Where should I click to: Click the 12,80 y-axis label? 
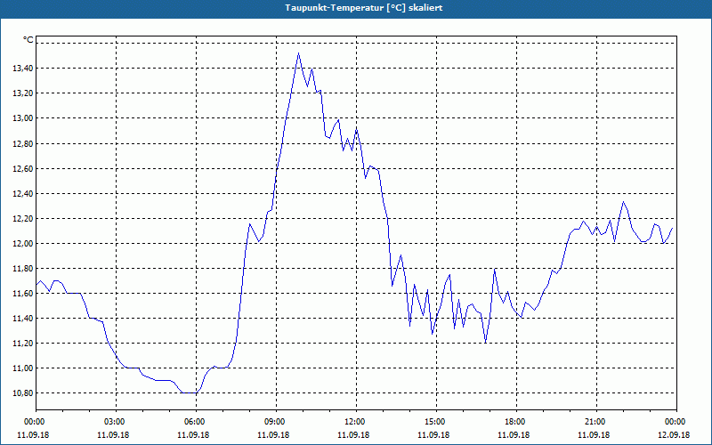(22, 144)
